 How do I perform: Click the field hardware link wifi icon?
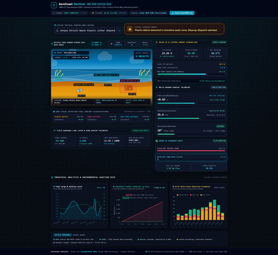pyautogui.click(x=55, y=130)
